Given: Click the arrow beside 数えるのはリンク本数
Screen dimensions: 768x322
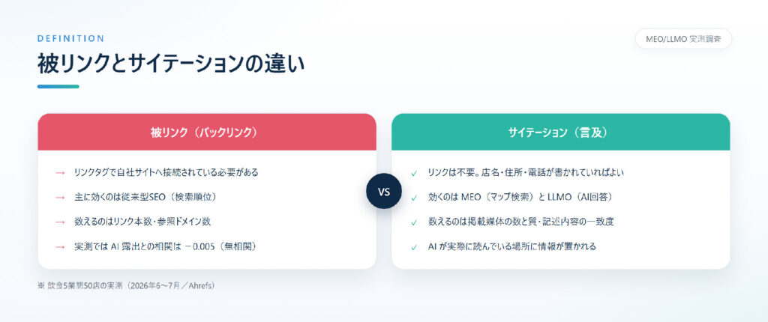Looking at the screenshot, I should pyautogui.click(x=60, y=222).
